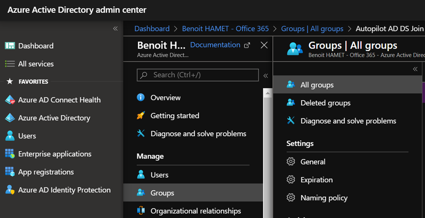
Task: Click the Azure AD Identity Protection icon
Action: pyautogui.click(x=10, y=190)
